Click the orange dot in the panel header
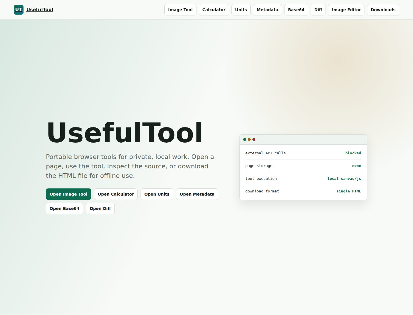This screenshot has width=413, height=315. 249,139
